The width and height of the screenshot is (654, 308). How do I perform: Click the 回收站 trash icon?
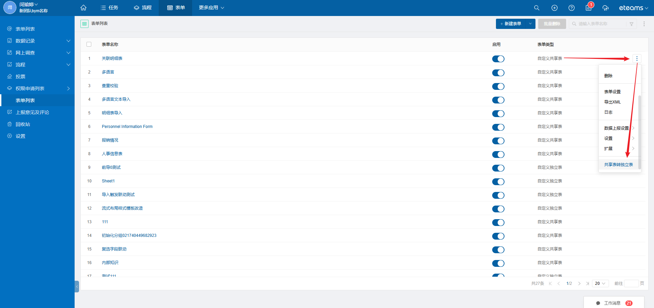(10, 124)
